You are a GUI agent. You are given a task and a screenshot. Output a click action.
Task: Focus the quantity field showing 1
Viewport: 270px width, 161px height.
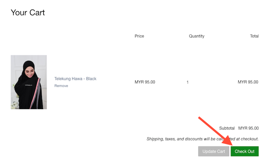pos(187,82)
